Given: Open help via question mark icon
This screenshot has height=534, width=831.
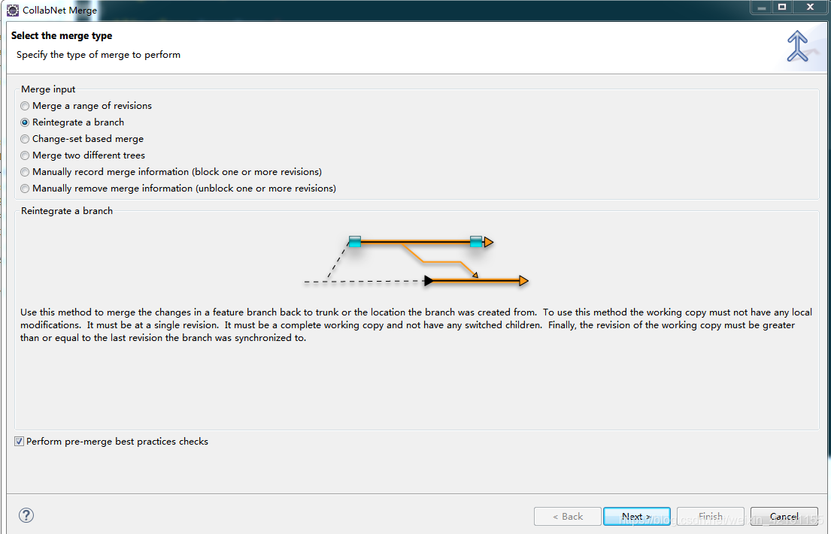Looking at the screenshot, I should pos(26,515).
